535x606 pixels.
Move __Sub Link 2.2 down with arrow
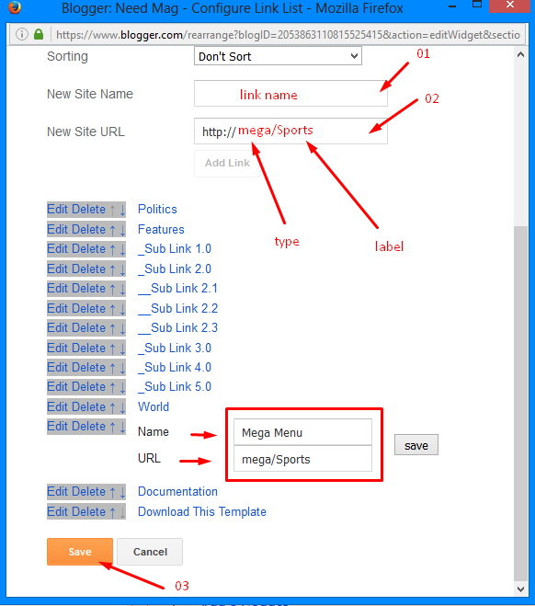click(x=122, y=310)
